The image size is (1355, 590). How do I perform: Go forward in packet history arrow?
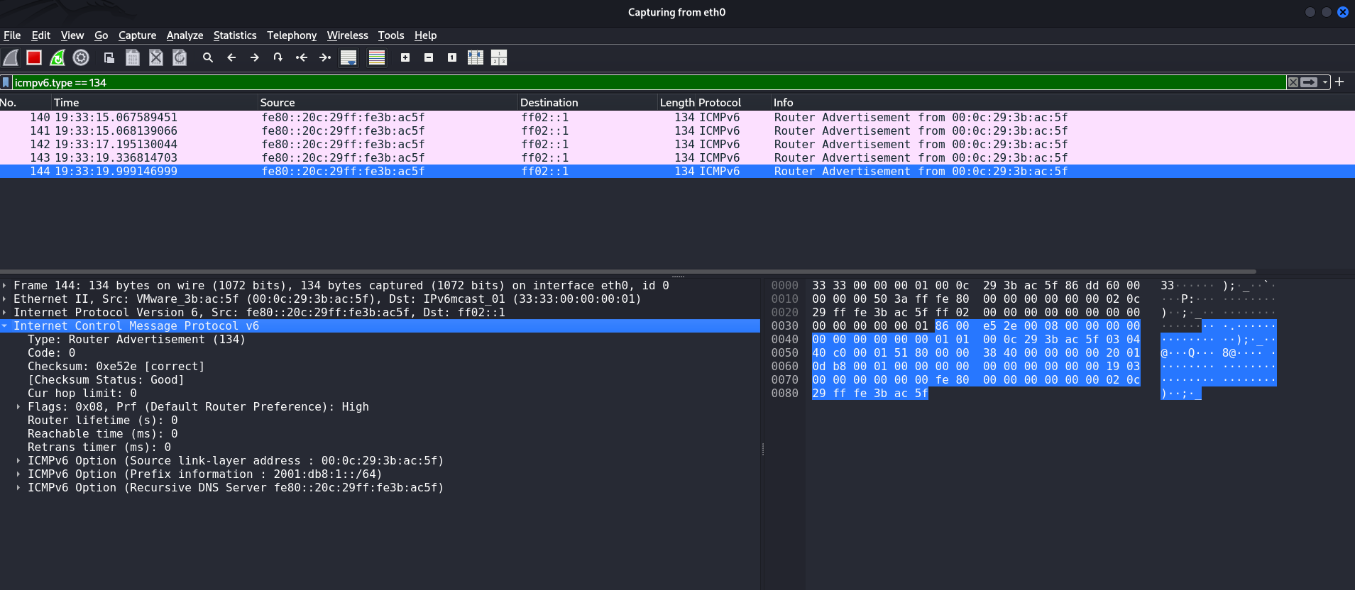click(x=255, y=57)
